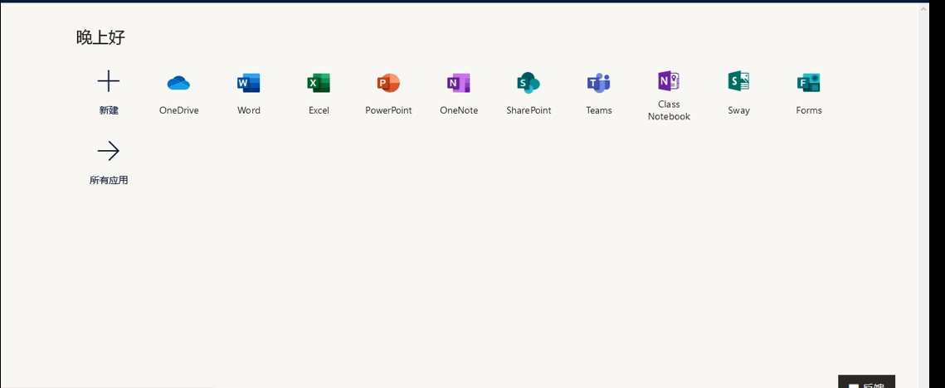Click the feedback button at bottom right
This screenshot has width=945, height=388.
866,382
